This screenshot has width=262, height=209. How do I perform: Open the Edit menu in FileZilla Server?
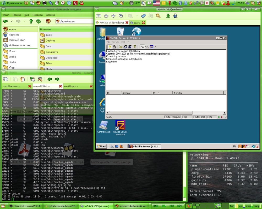coord(123,42)
